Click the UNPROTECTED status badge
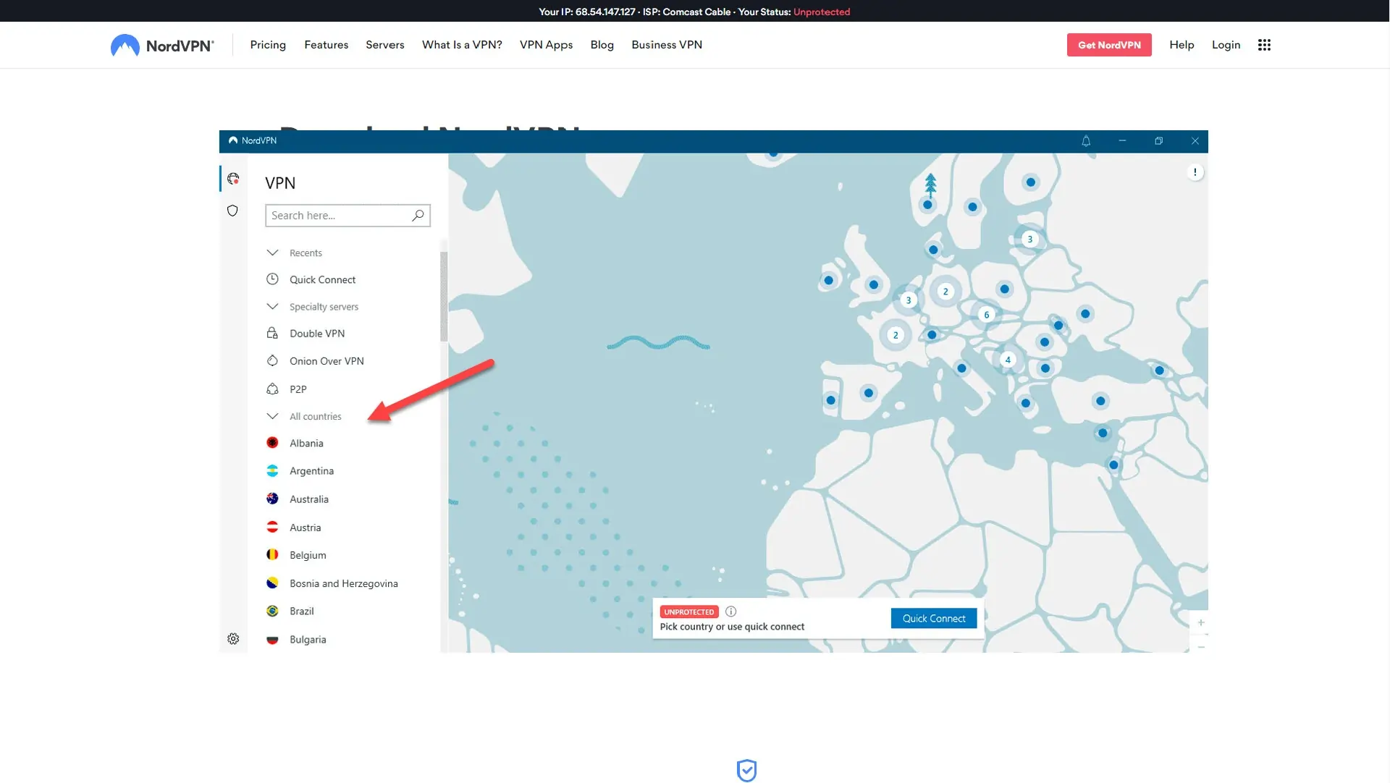1390x783 pixels. [x=689, y=611]
